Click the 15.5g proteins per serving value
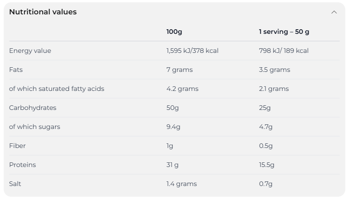Screen dimensions: 349x199 point(267,165)
